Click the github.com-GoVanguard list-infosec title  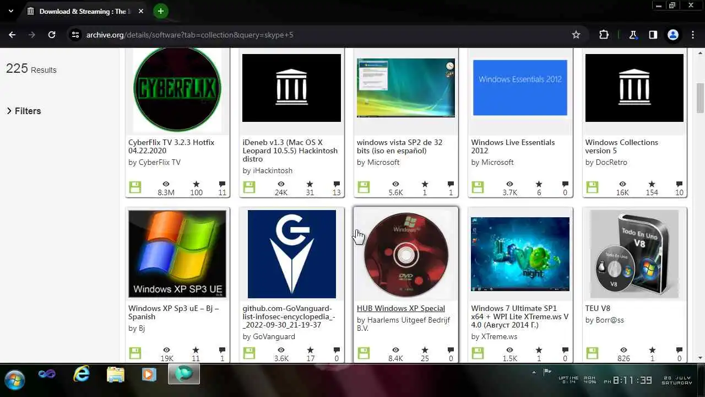(x=289, y=316)
